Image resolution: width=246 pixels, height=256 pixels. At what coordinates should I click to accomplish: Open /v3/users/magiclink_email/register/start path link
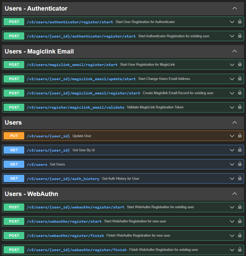tap(72, 65)
